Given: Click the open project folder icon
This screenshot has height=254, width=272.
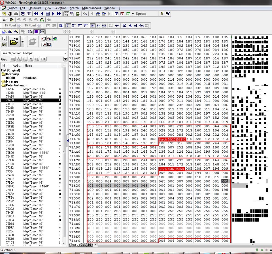Looking at the screenshot, I should click(x=14, y=41).
